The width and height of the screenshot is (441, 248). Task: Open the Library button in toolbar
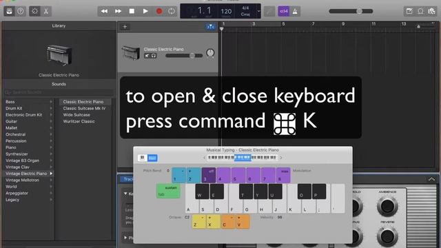coord(9,11)
